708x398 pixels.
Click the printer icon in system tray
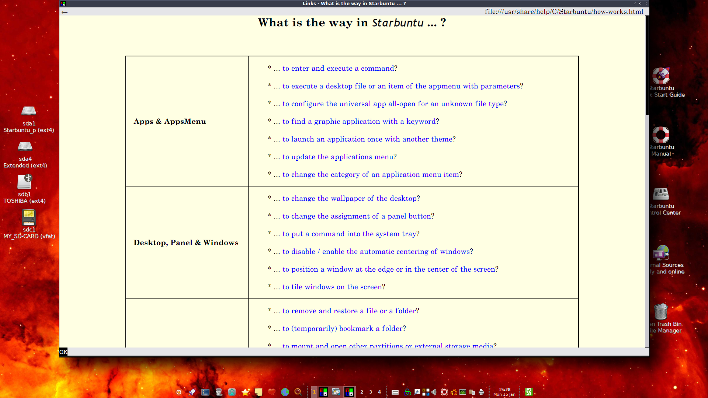click(x=481, y=392)
